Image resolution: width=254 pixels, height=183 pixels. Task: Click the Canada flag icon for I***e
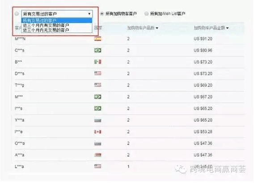pyautogui.click(x=97, y=132)
